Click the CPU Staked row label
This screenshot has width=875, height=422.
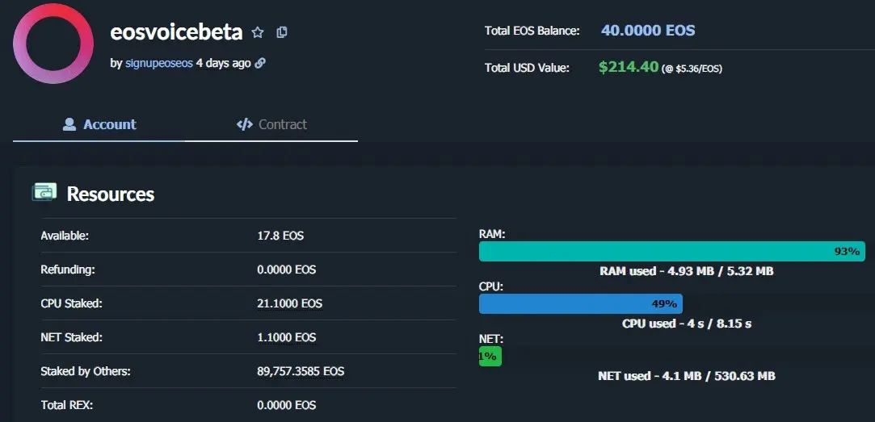[71, 304]
